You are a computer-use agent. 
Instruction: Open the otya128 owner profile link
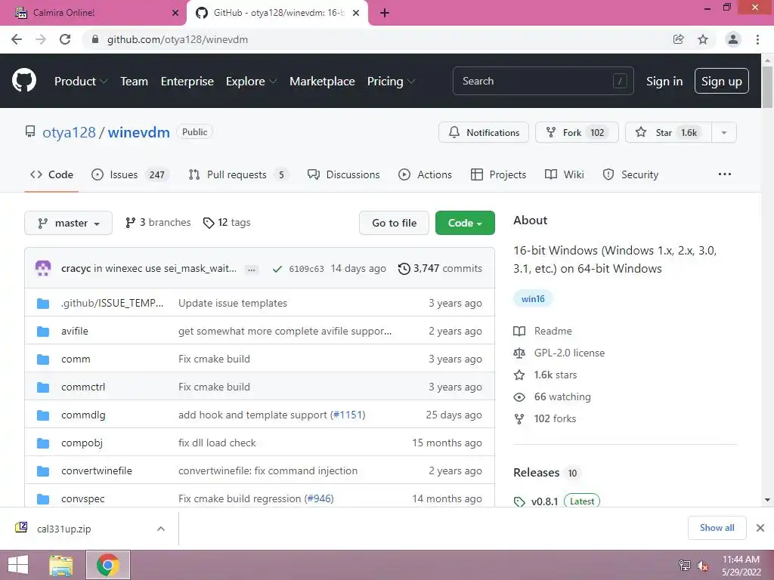69,132
